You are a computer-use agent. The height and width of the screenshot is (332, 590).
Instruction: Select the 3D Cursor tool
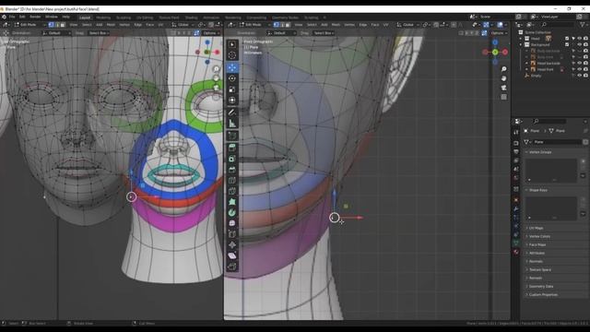232,55
